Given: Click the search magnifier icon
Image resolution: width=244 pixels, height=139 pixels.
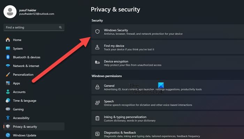Looking at the screenshot, I should click(x=60, y=27).
